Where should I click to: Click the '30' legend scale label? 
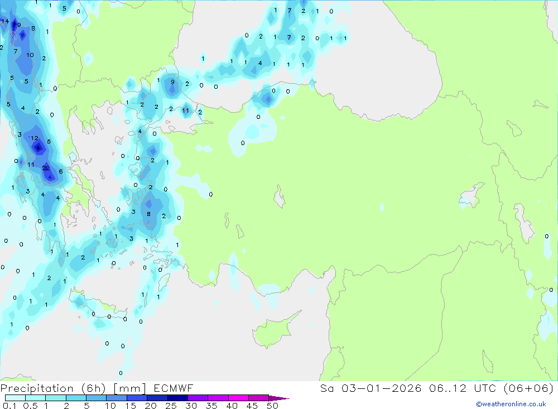tap(191, 406)
